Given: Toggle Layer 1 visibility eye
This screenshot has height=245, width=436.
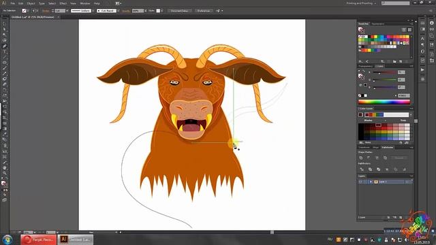Looking at the screenshot, I should point(360,182).
